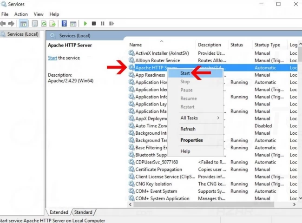Select the Certificate Propagation service row

pos(213,169)
